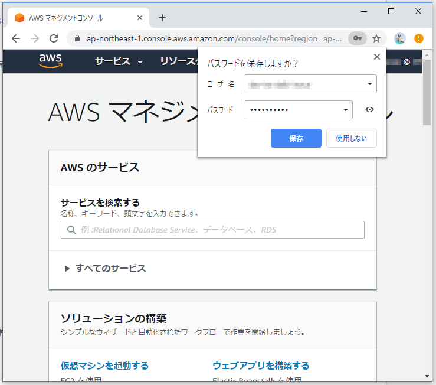Click the 保存 button

[x=296, y=138]
